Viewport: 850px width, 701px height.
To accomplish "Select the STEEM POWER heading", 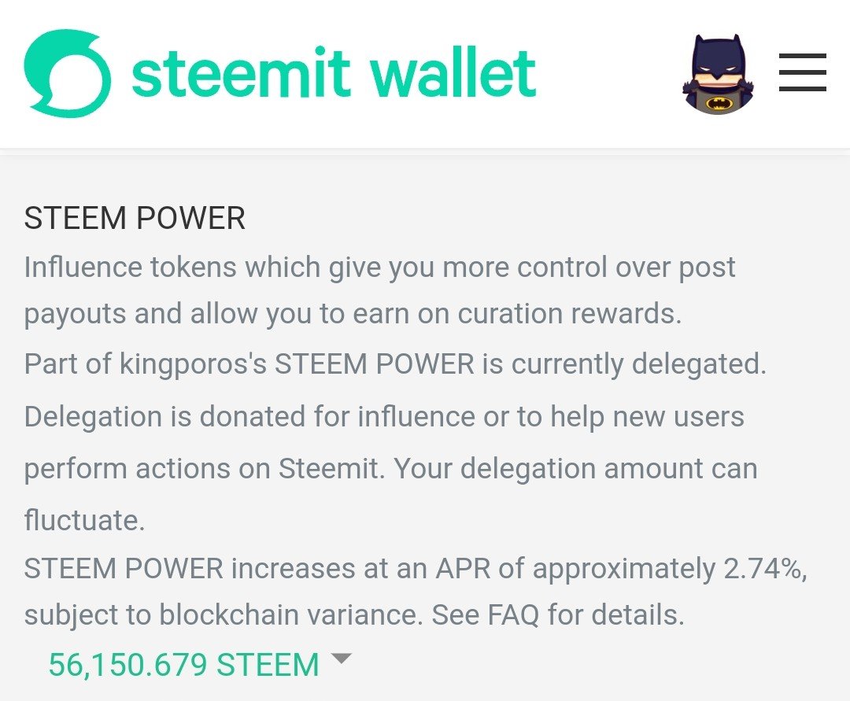I will click(x=135, y=218).
